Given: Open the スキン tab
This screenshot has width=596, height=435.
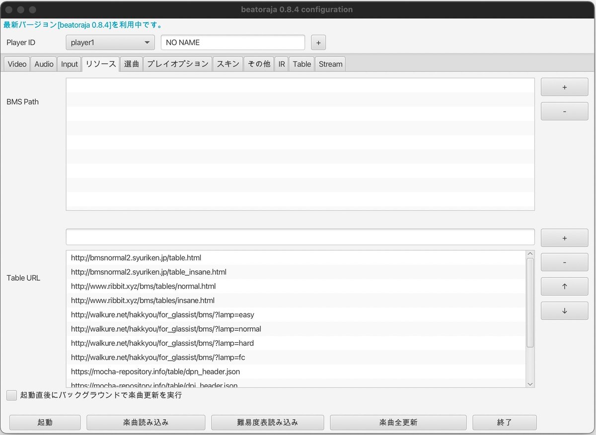Looking at the screenshot, I should click(x=228, y=64).
